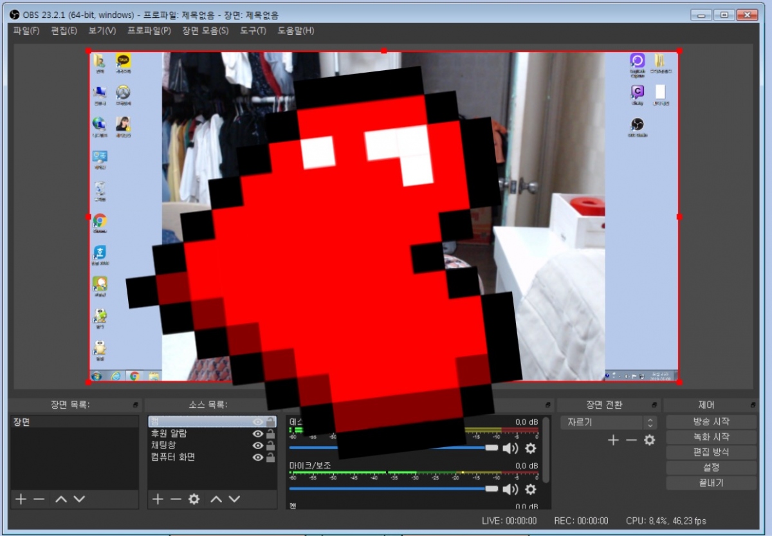Screen dimensions: 772x536
Task: Remove the scene with the minus icon
Action: (39, 499)
